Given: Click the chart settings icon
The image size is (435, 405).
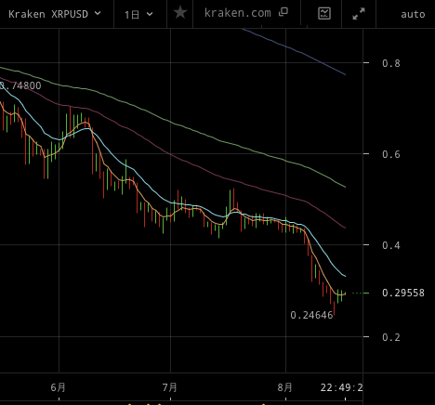Looking at the screenshot, I should pyautogui.click(x=324, y=13).
